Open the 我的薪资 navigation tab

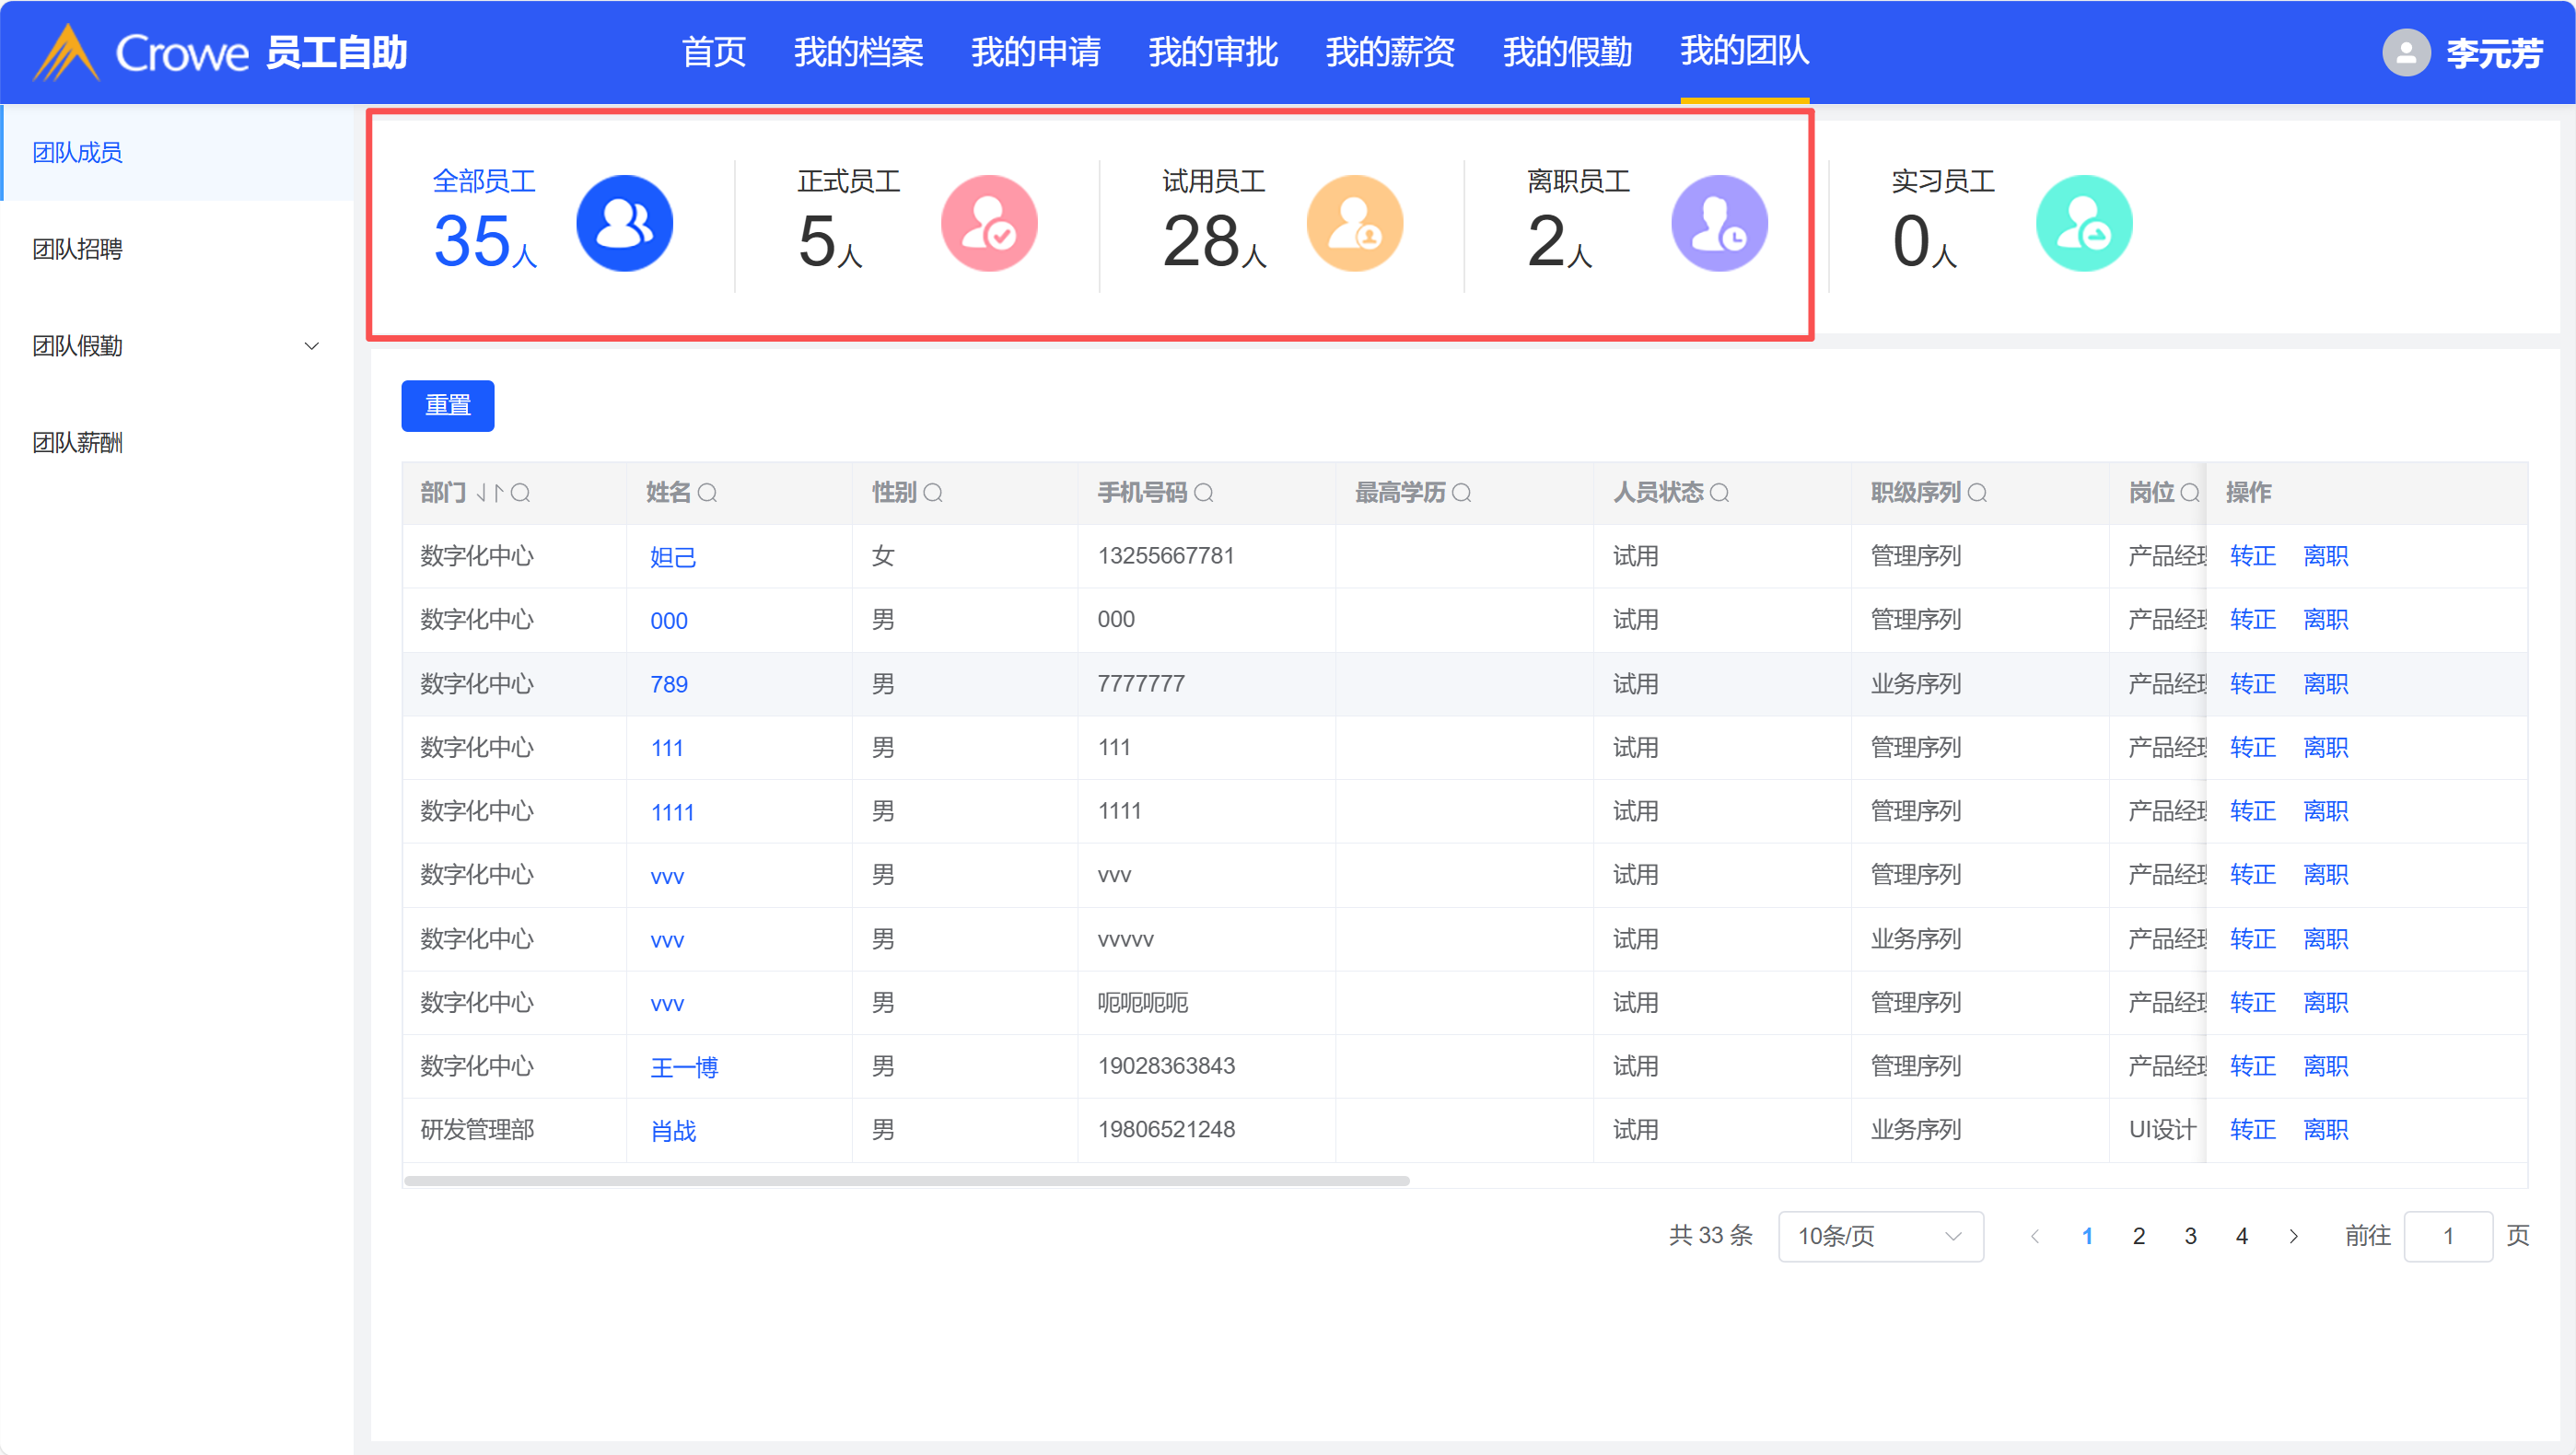[x=1390, y=52]
